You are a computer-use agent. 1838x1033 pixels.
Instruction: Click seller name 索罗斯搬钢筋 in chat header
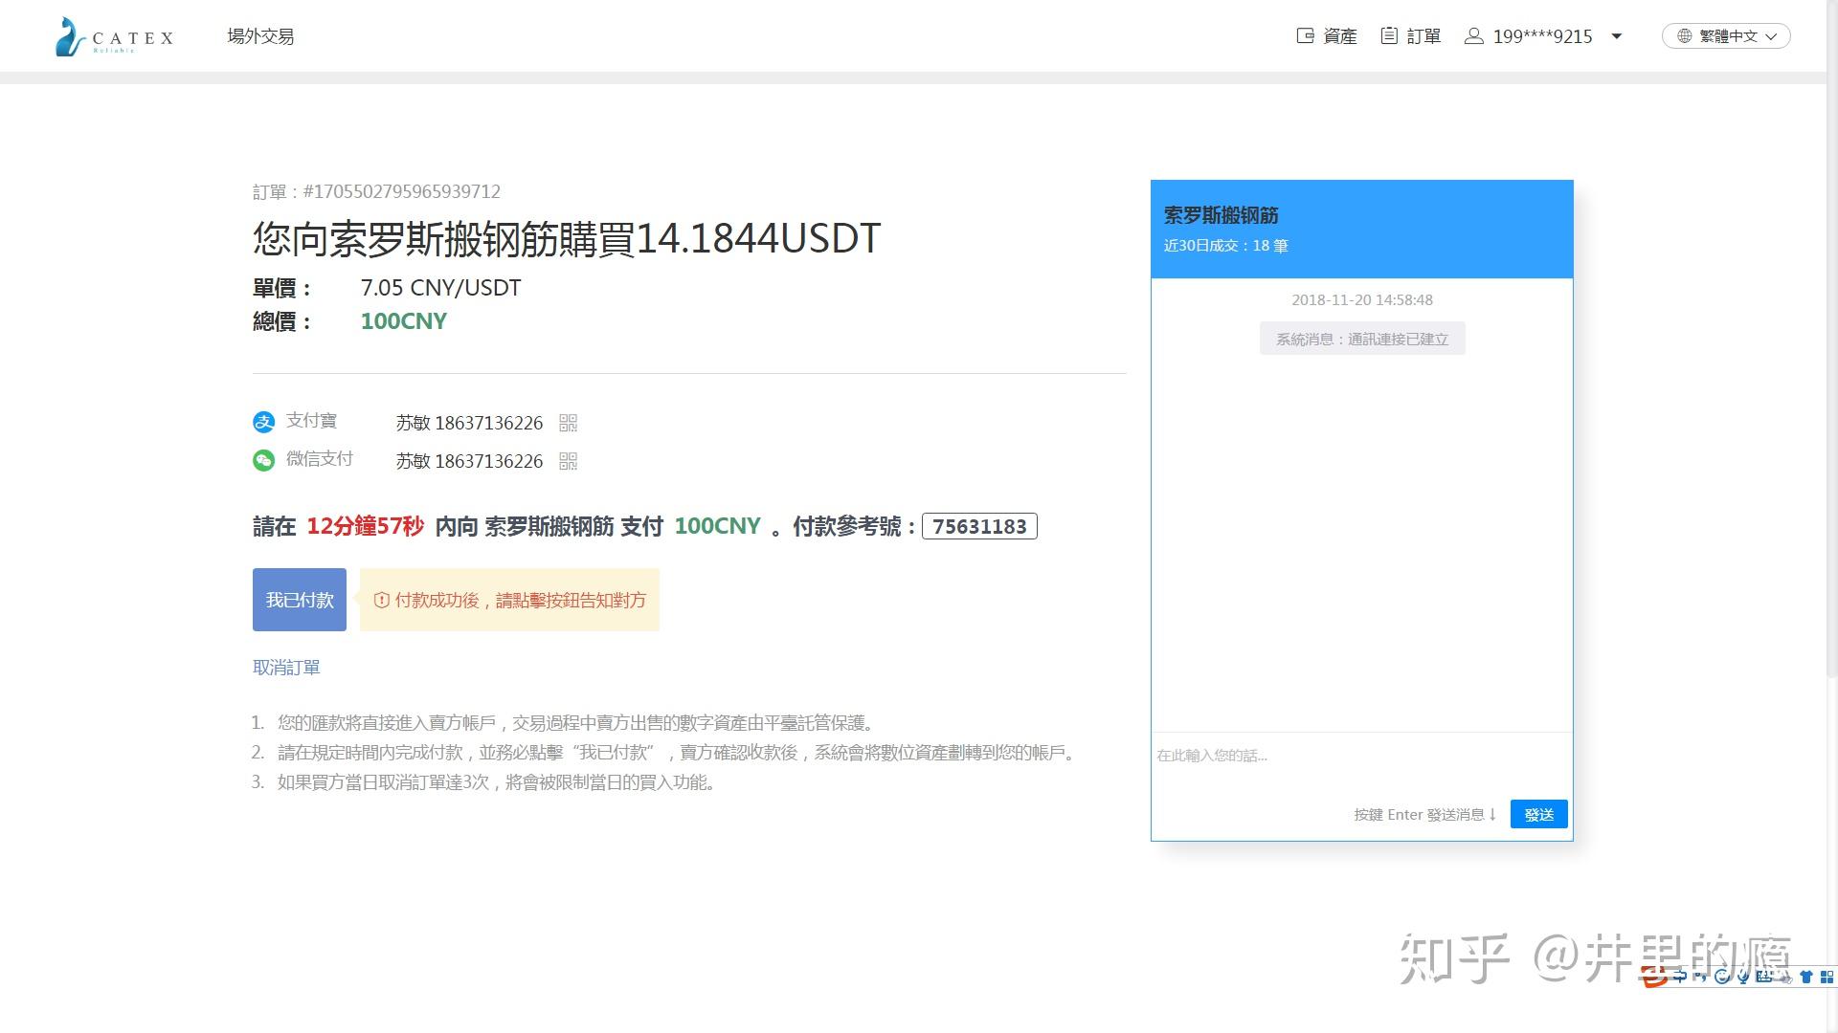[x=1221, y=215]
